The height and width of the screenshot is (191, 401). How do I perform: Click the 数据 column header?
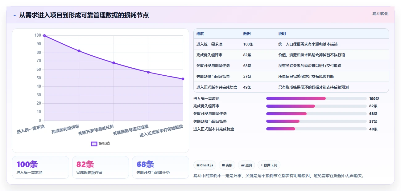coord(247,34)
